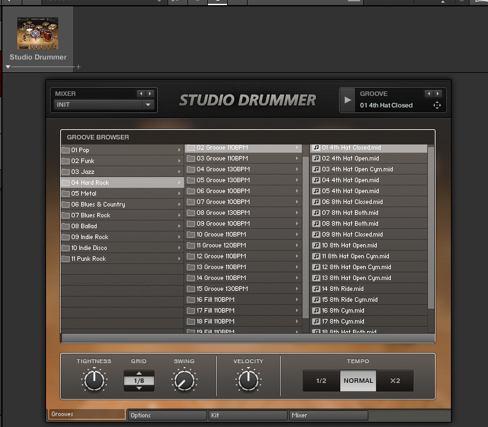The width and height of the screenshot is (488, 427).
Task: Switch to the Grooves tab
Action: click(x=87, y=414)
